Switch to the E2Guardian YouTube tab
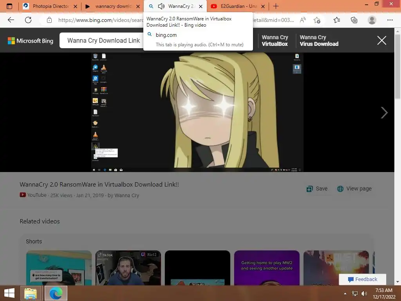 tap(238, 6)
